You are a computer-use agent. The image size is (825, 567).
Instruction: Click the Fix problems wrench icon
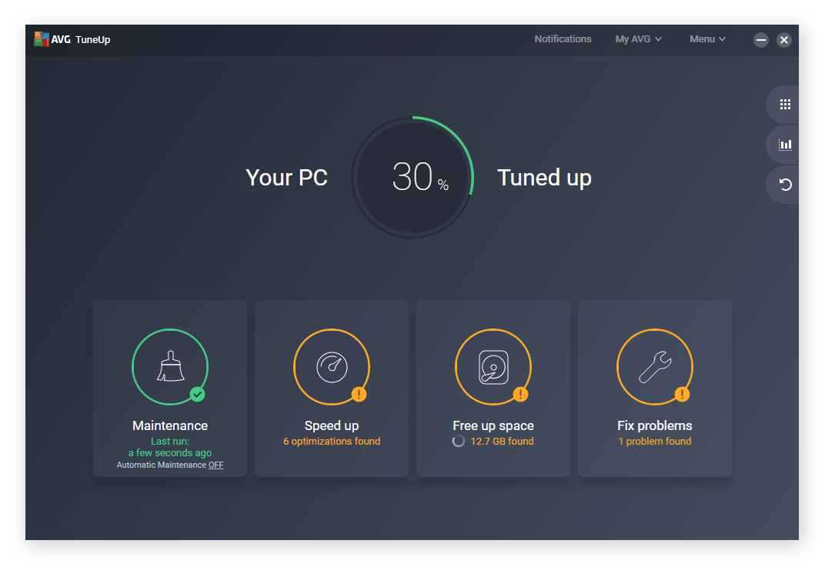654,365
